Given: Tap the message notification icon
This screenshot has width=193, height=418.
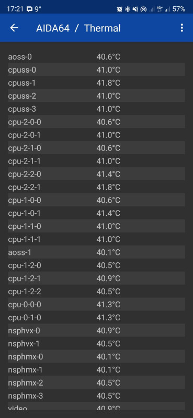Looking at the screenshot, I should [x=29, y=9].
